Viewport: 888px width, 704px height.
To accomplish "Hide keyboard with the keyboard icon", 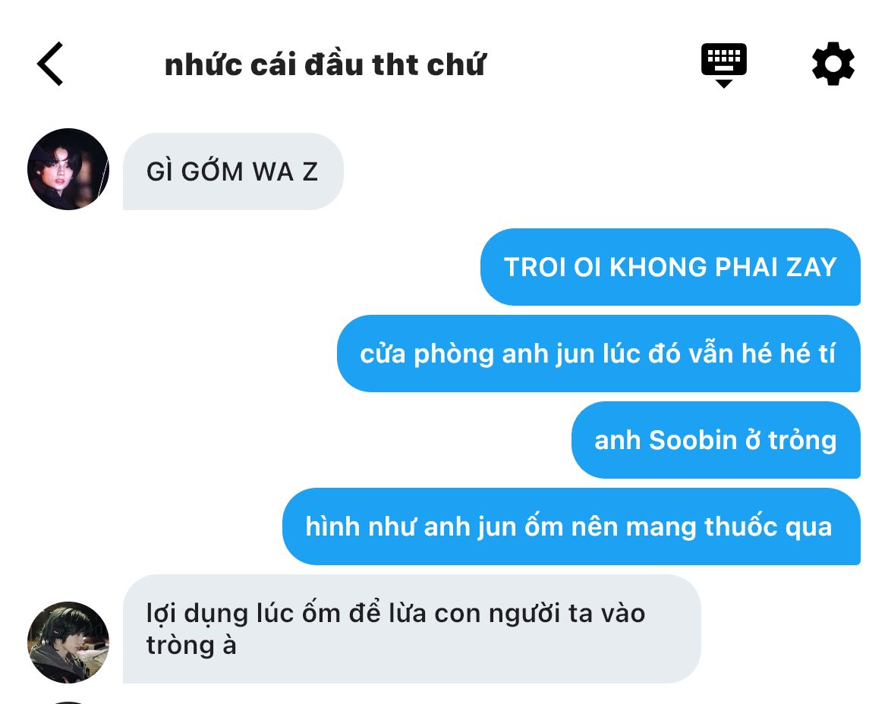I will tap(724, 64).
